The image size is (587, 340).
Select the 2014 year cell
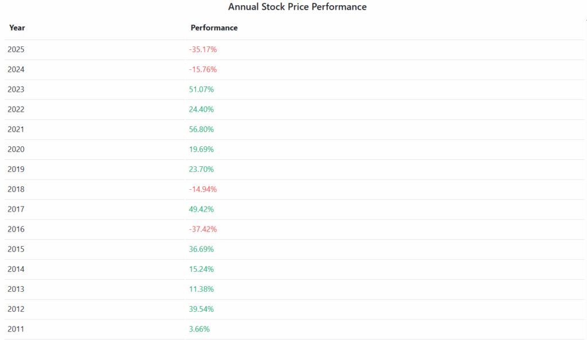[16, 269]
